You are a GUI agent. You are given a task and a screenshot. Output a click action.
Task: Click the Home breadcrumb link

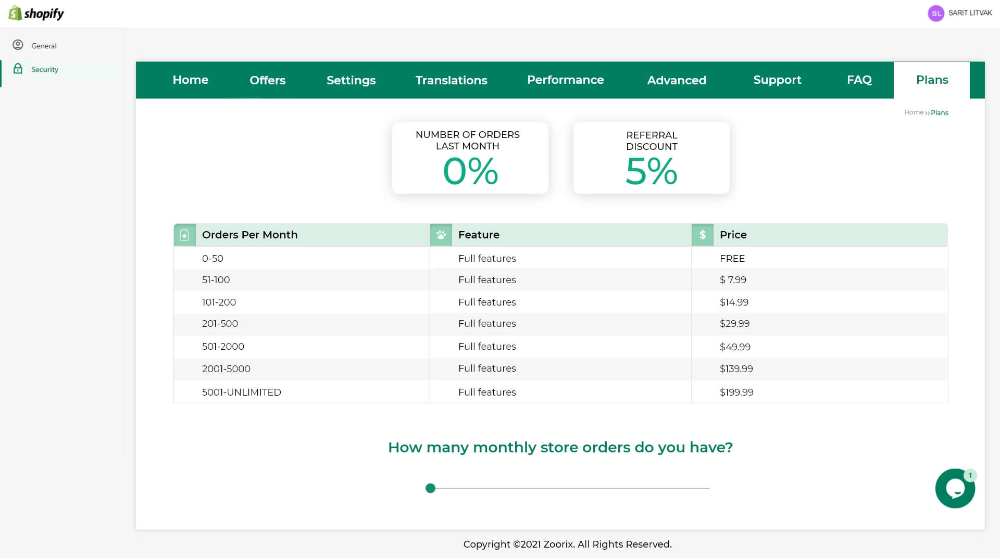tap(914, 112)
